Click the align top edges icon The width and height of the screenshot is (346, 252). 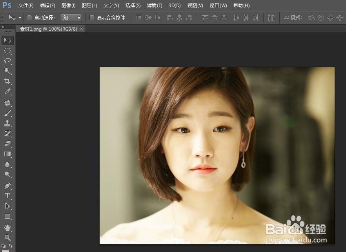(x=139, y=17)
